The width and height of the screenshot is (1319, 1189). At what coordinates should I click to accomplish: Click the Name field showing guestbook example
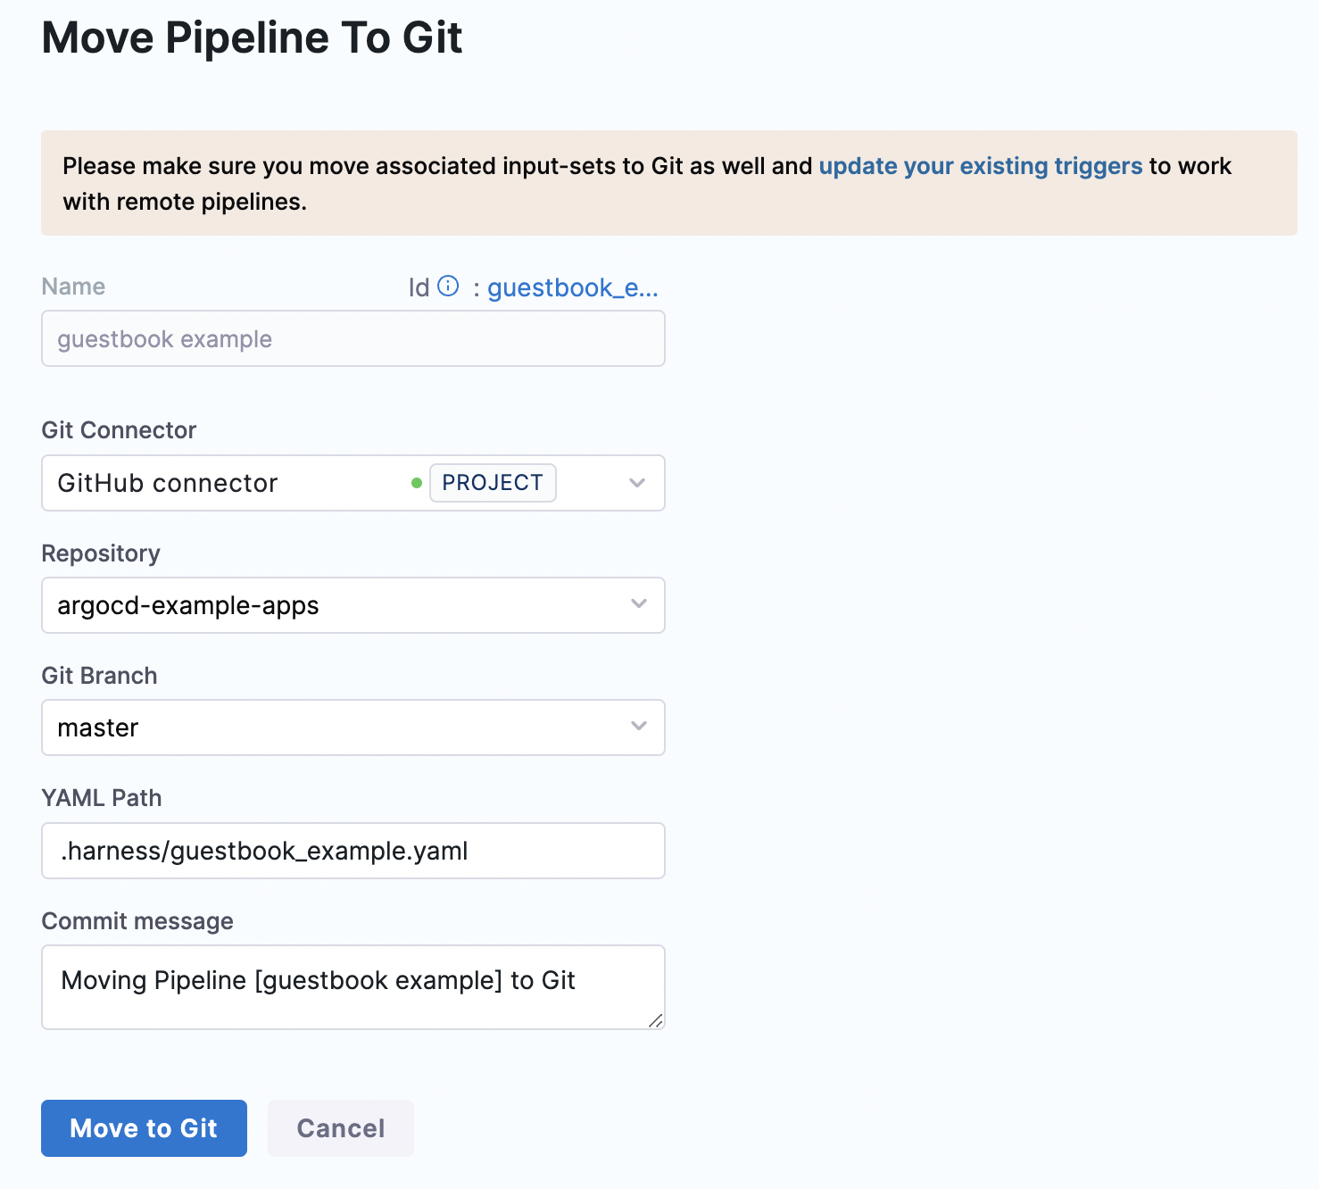(x=353, y=338)
